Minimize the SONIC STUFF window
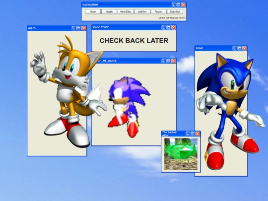Viewport: 268px width, 201px height. tap(164, 27)
